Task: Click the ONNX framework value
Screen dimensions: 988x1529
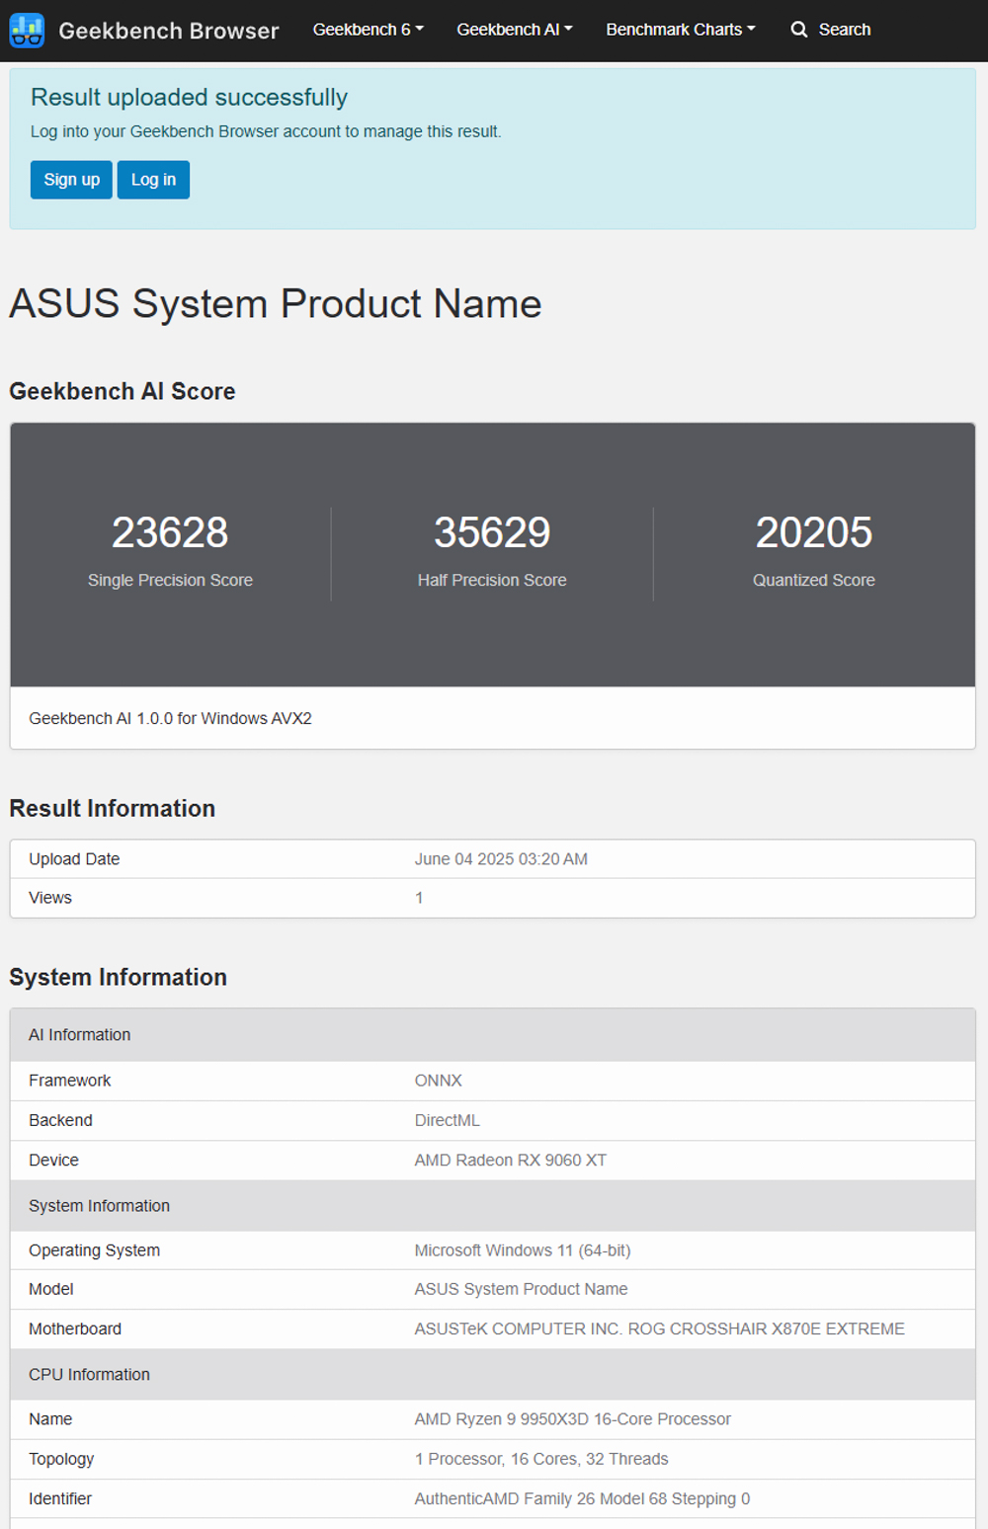Action: coord(439,1081)
